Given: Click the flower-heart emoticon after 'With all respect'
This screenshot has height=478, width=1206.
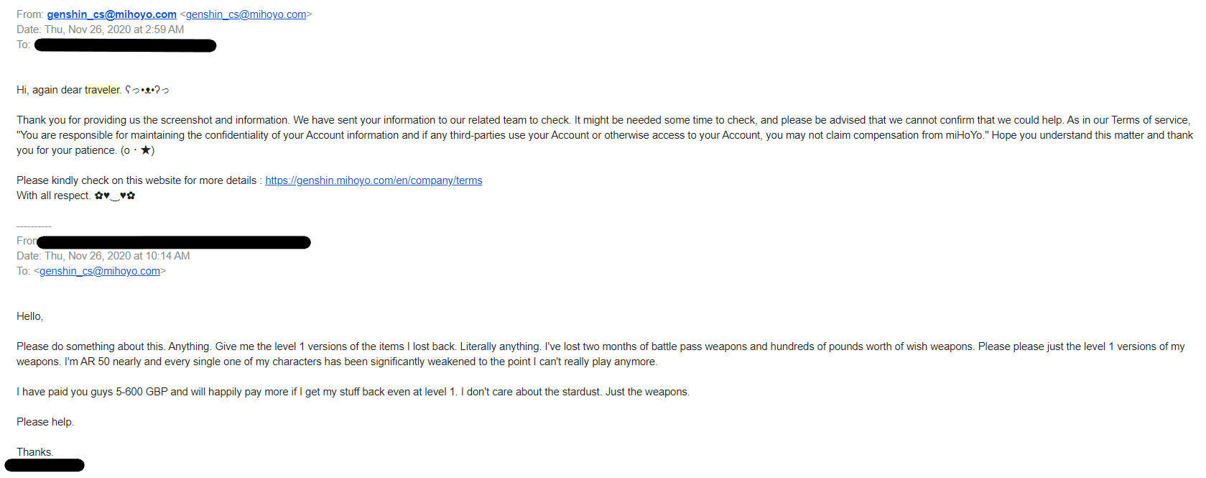Looking at the screenshot, I should [115, 196].
